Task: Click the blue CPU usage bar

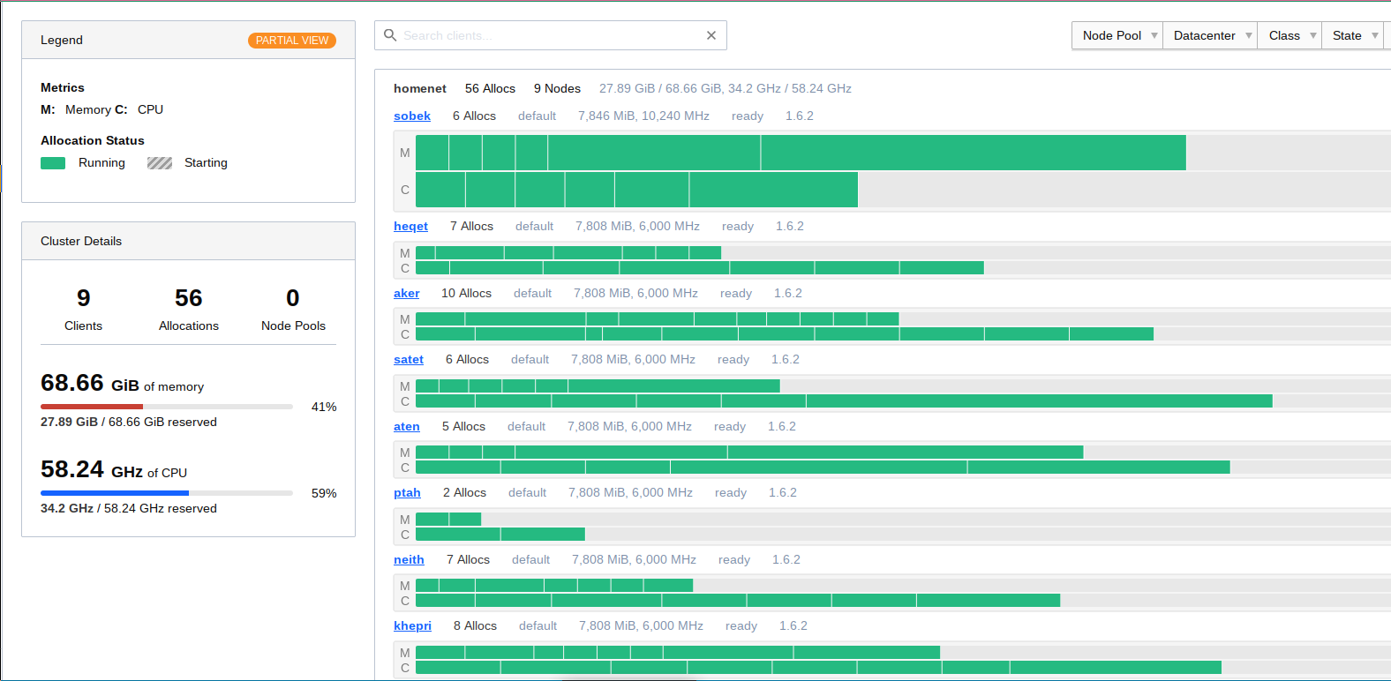Action: [115, 493]
